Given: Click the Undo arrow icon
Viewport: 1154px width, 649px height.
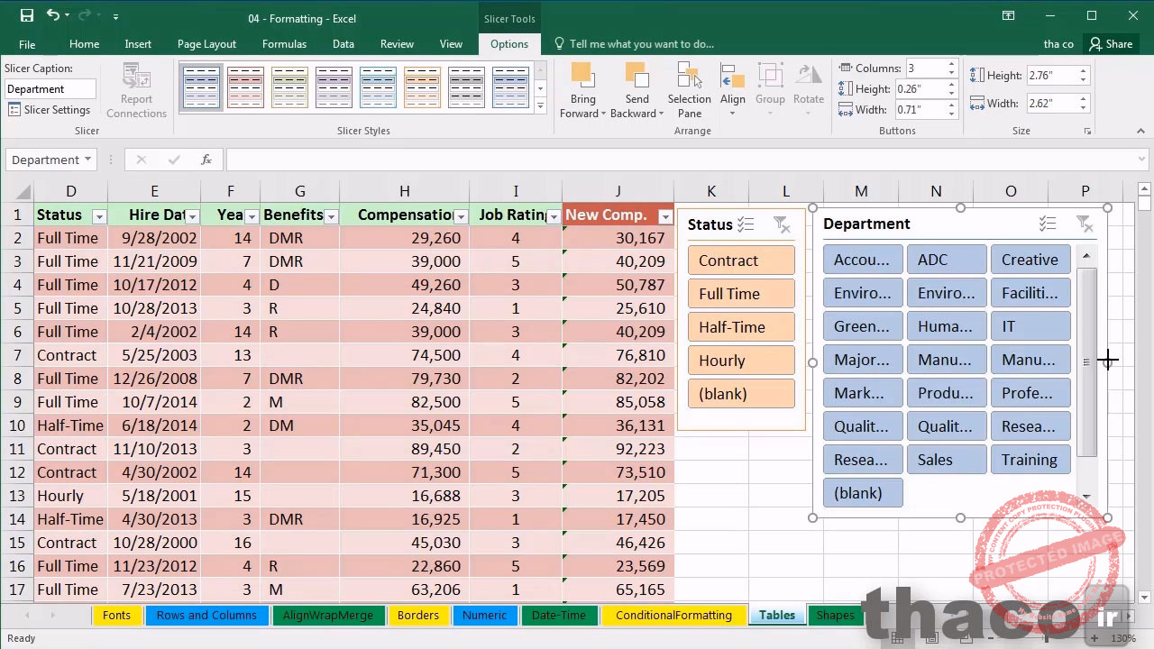Looking at the screenshot, I should coord(52,15).
